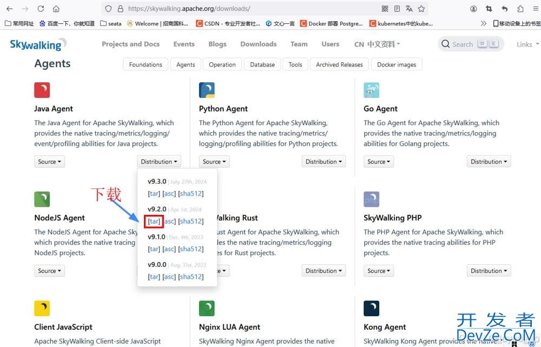The width and height of the screenshot is (541, 347).
Task: Click the undo arrow toolbar icon
Action: point(504,9)
